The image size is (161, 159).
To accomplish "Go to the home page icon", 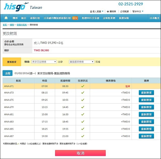I will 6,18.
